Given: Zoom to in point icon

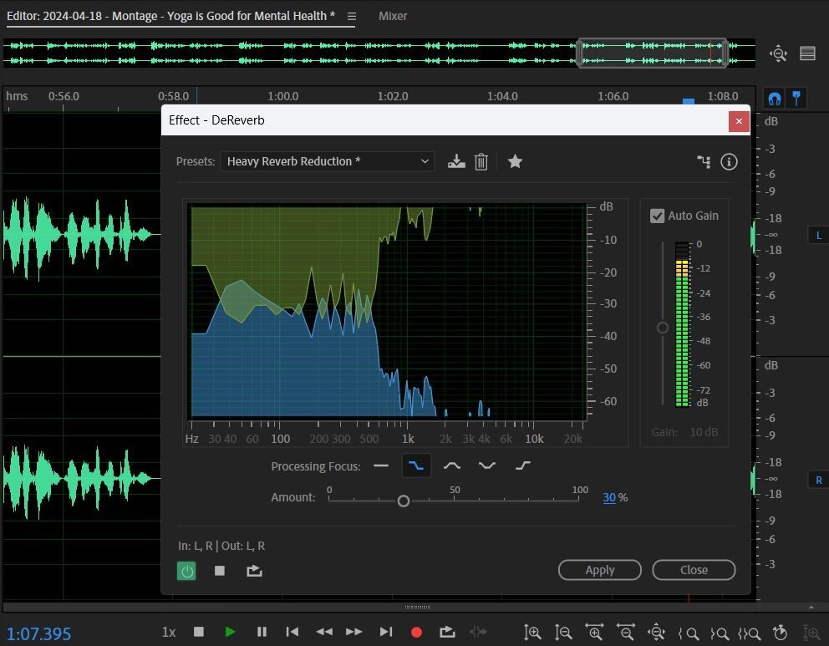Looking at the screenshot, I should [x=688, y=633].
